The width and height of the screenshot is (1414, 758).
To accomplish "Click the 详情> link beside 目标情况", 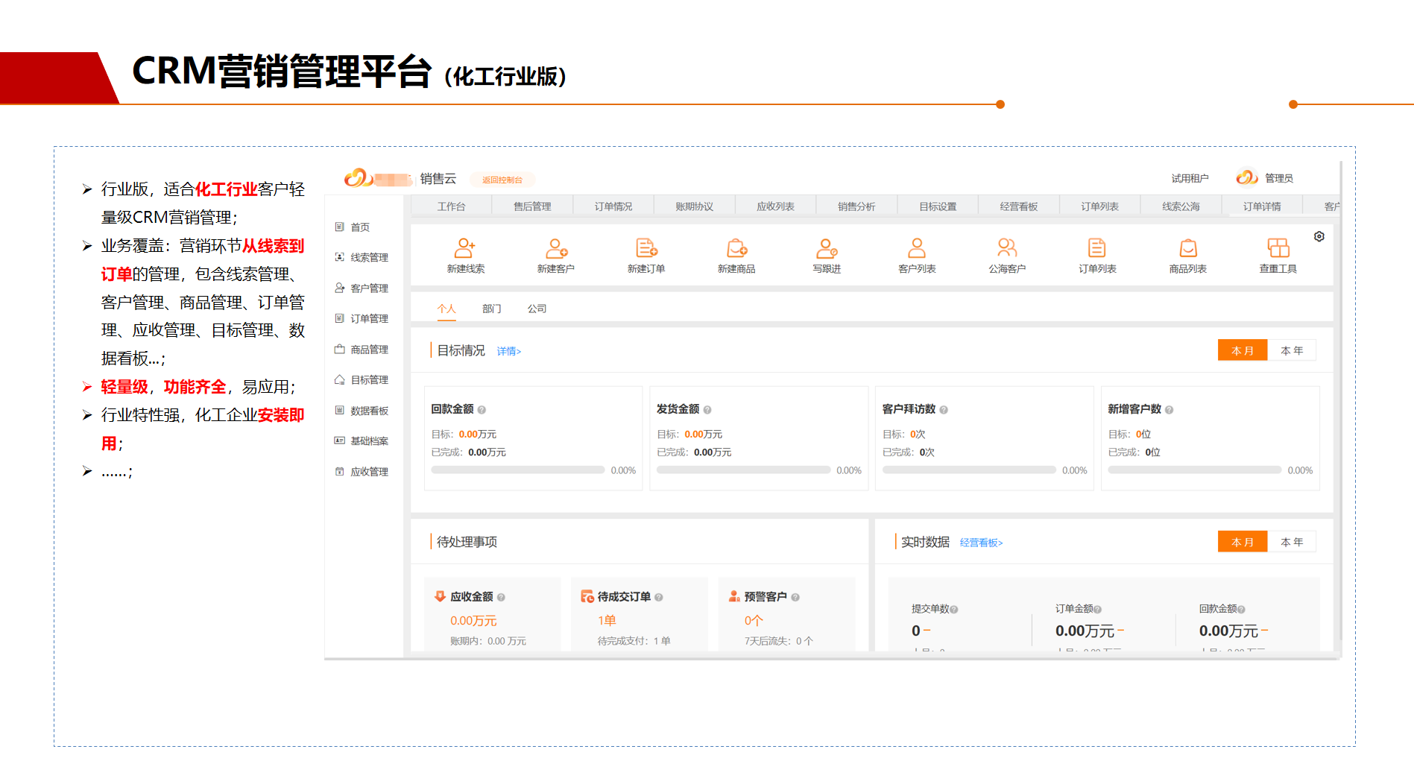I will click(x=509, y=351).
